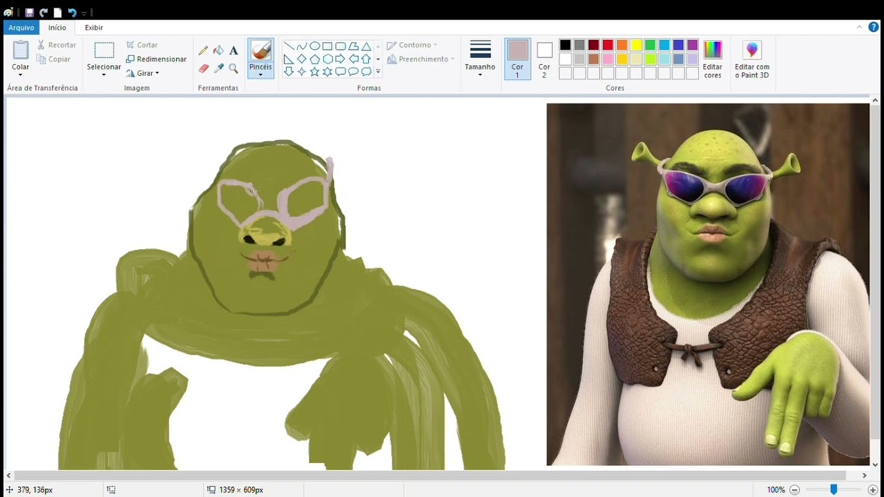Click the Pincéis brush icon
The width and height of the screenshot is (884, 497).
260,50
